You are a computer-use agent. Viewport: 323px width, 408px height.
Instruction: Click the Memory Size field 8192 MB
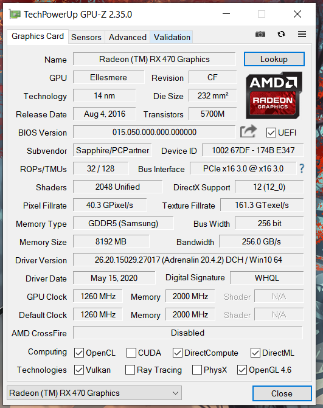point(111,241)
